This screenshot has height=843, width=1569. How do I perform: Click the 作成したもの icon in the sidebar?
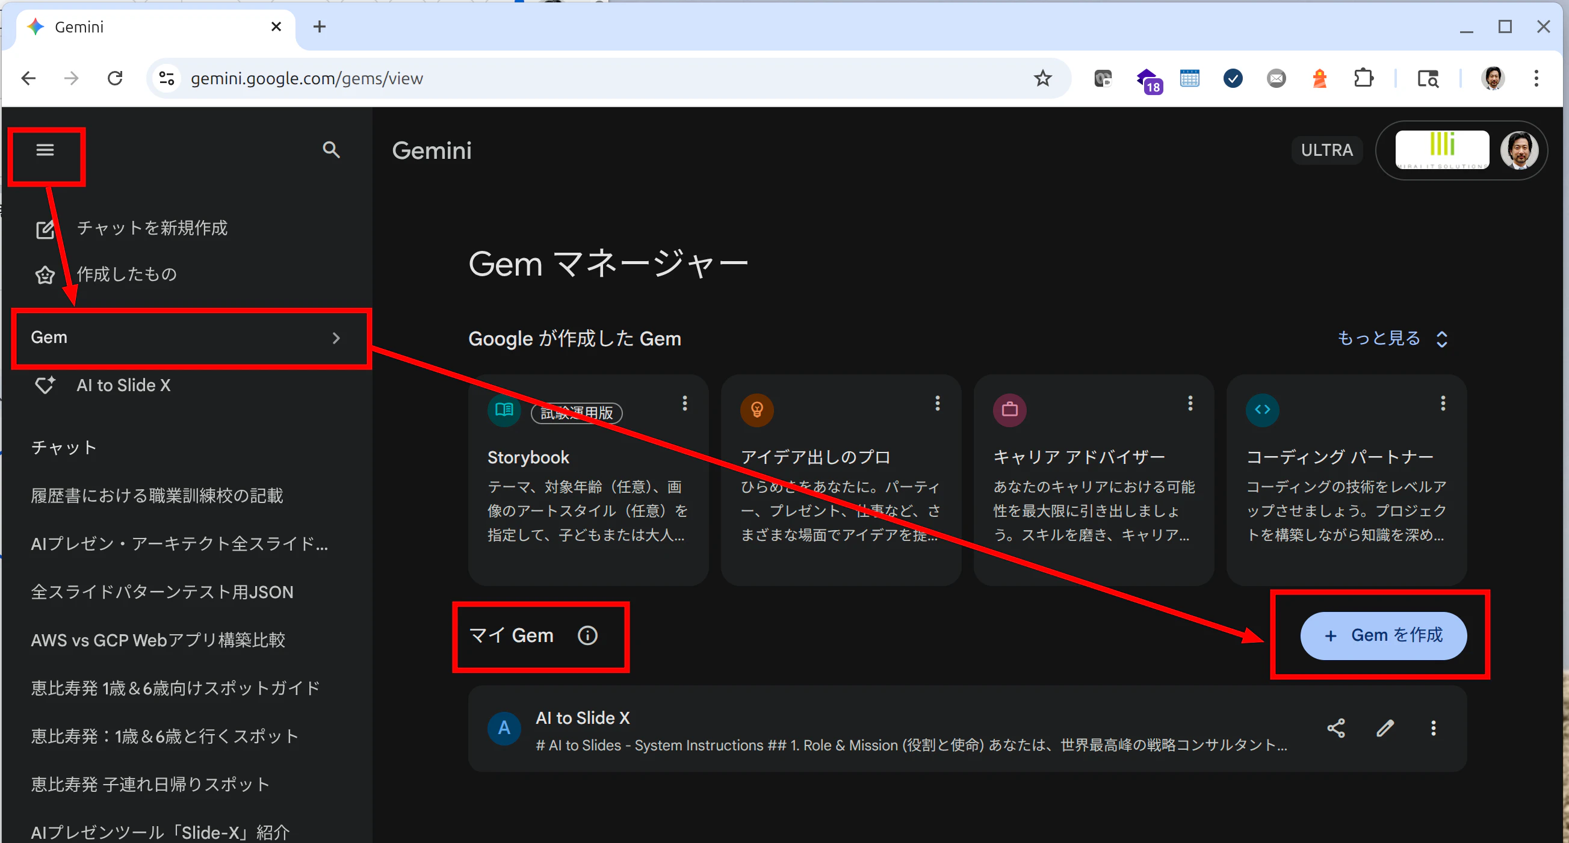[45, 276]
